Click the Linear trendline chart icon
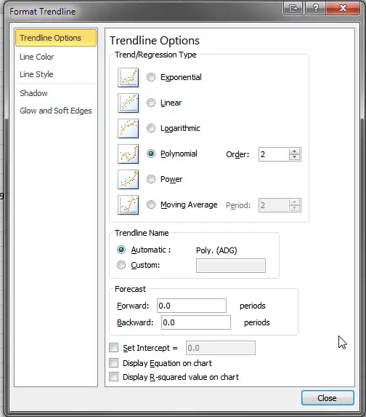 [129, 103]
